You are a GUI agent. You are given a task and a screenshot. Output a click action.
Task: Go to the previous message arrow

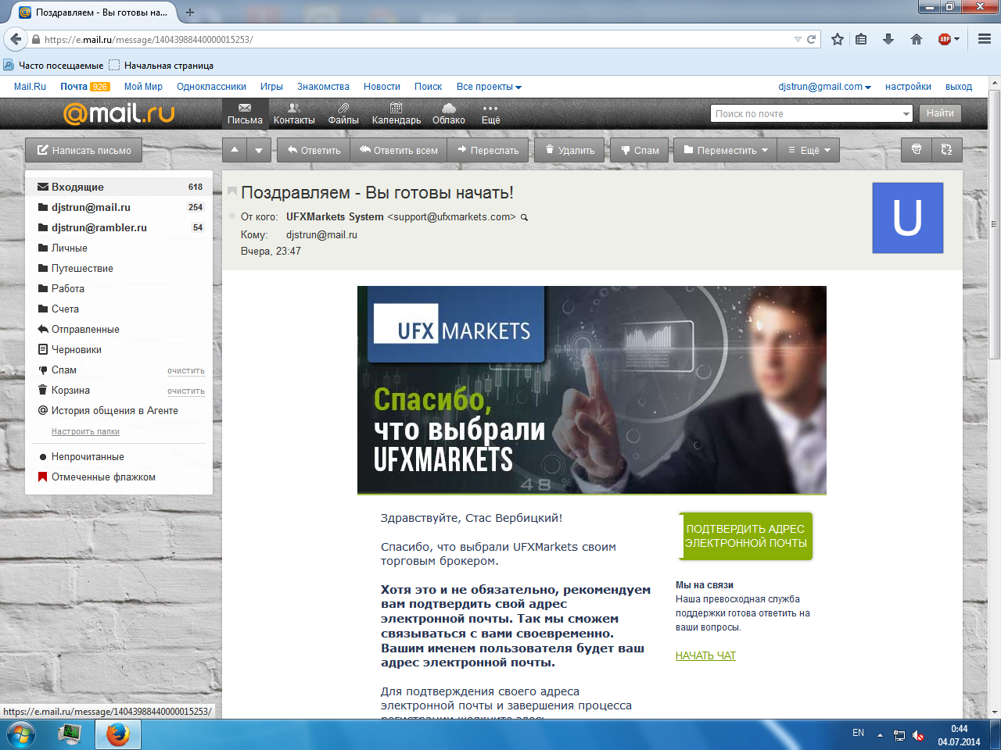(x=235, y=150)
